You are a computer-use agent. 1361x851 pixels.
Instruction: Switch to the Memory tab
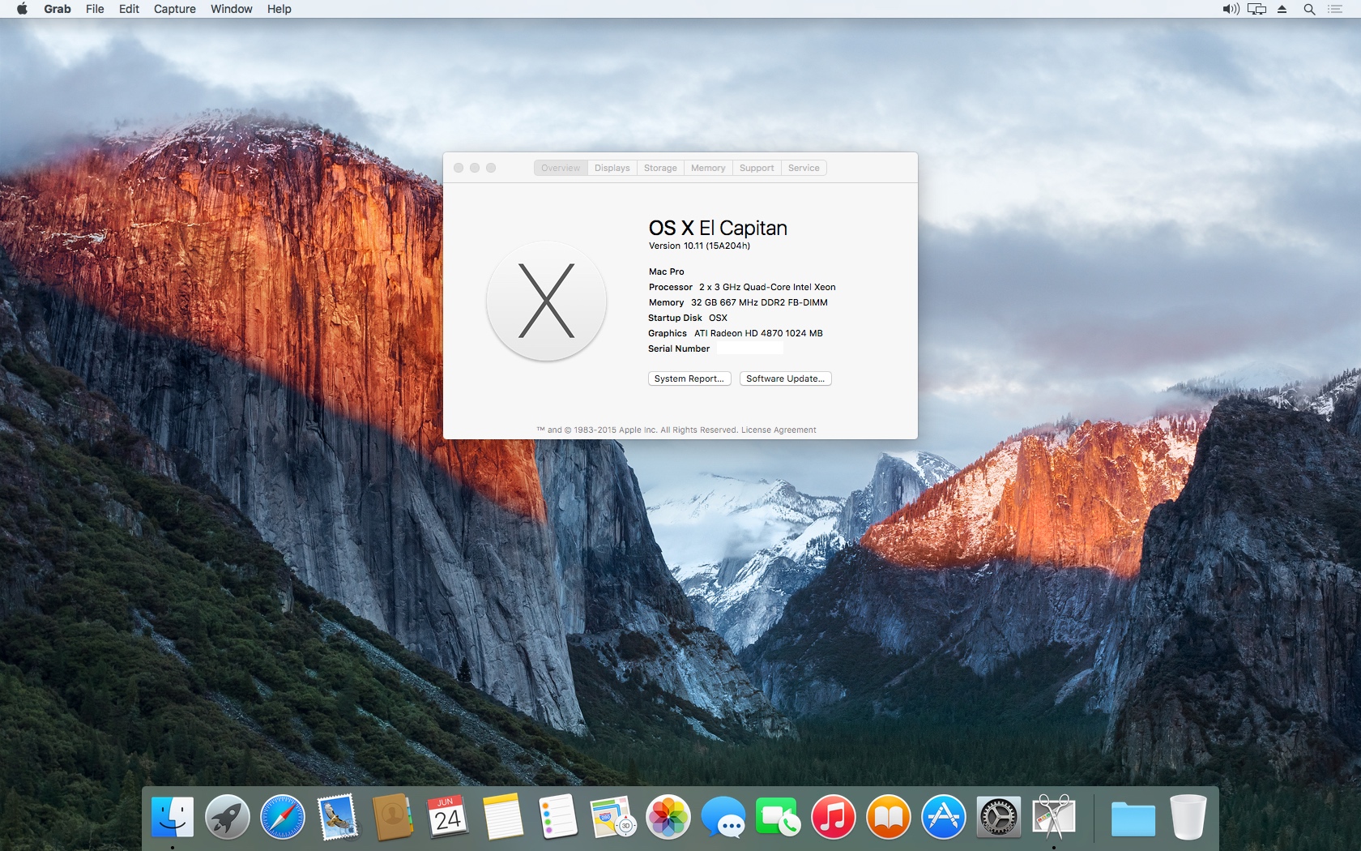pos(708,168)
